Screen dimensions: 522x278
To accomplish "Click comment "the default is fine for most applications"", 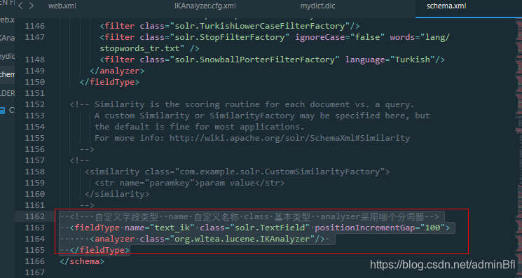I will [x=200, y=127].
